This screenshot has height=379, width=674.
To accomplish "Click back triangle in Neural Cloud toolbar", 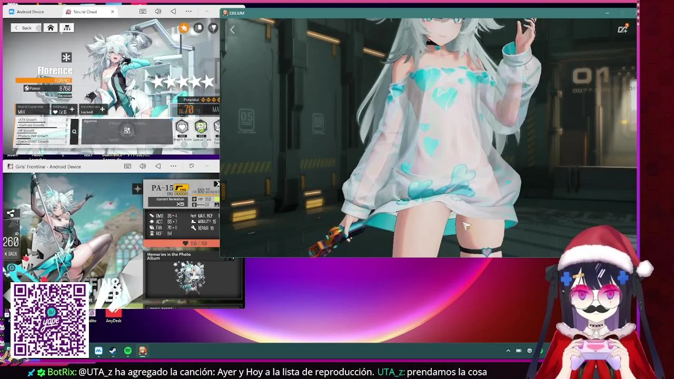I will click(173, 12).
